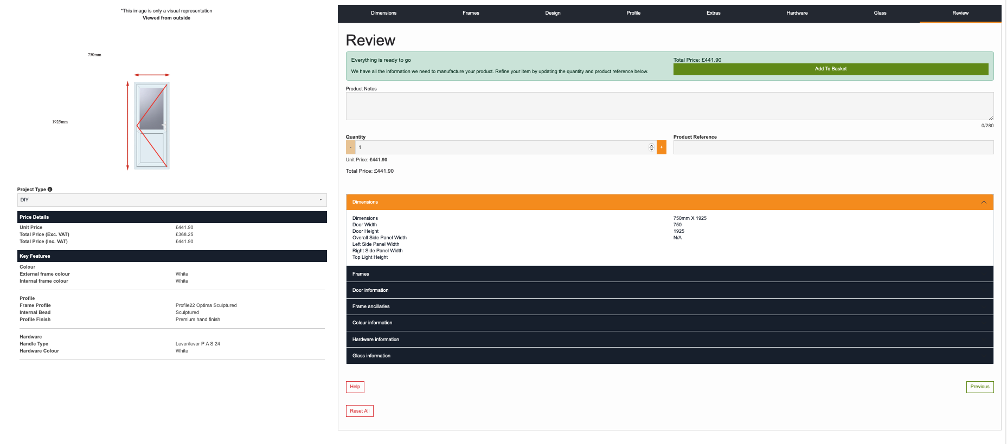Click the orange quantity plus button
1007x444 pixels.
[661, 147]
